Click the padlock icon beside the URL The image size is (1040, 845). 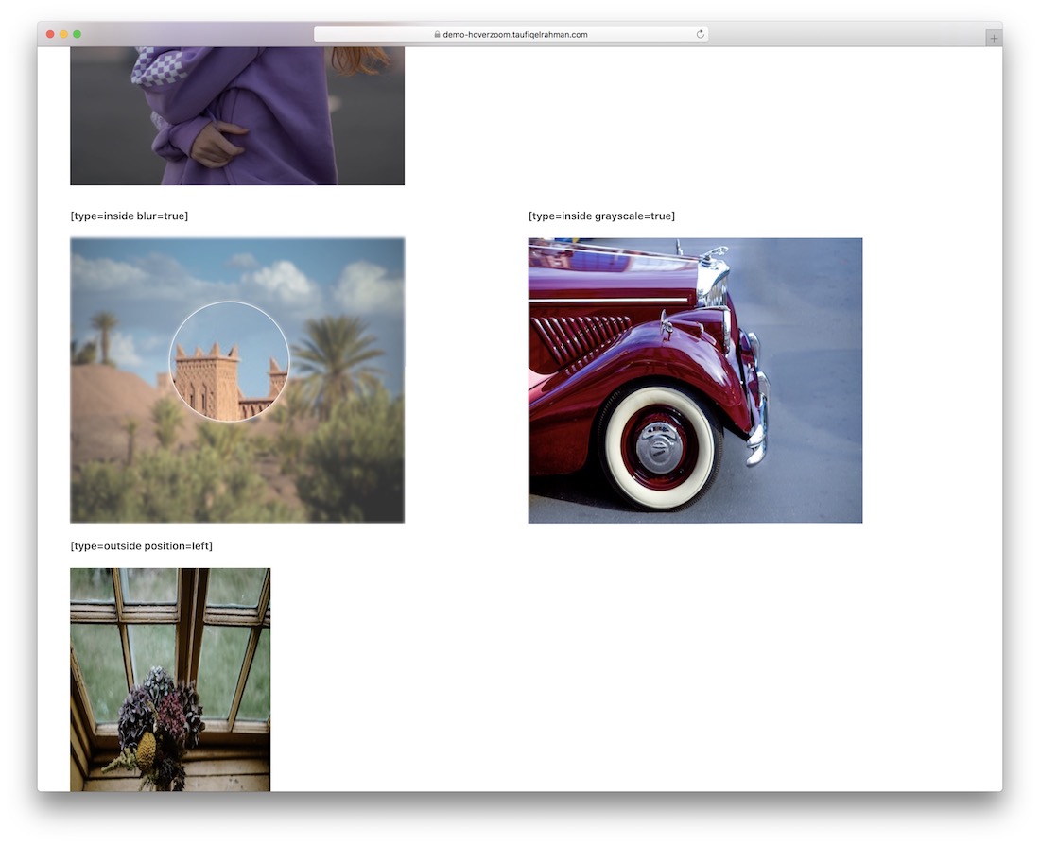[437, 35]
